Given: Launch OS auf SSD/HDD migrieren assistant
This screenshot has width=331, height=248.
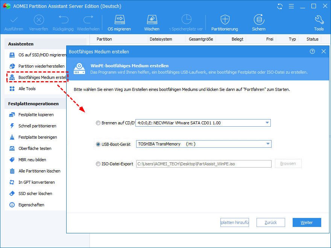Looking at the screenshot, I should tap(37, 55).
